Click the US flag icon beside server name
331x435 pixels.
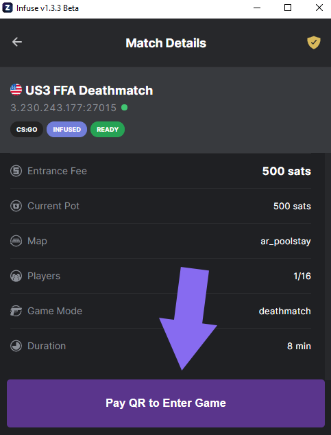pyautogui.click(x=16, y=90)
